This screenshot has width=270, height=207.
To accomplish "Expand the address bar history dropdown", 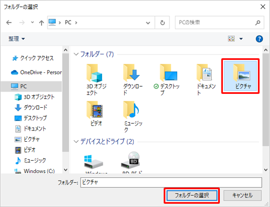I will pos(148,23).
